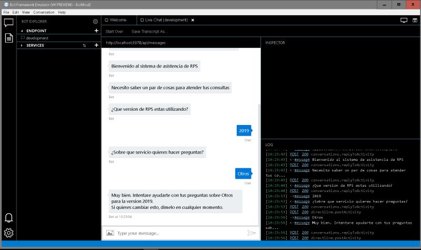Screen dimensions: 421x250
Task: Select the Bienvenido al sistema message
Action: pyautogui.click(x=154, y=66)
